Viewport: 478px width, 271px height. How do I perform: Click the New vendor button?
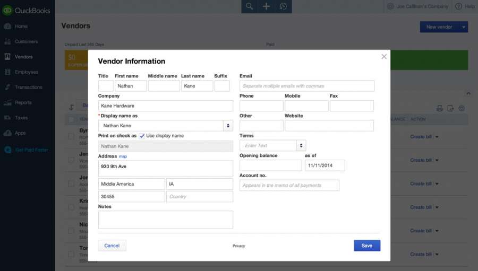tap(439, 27)
